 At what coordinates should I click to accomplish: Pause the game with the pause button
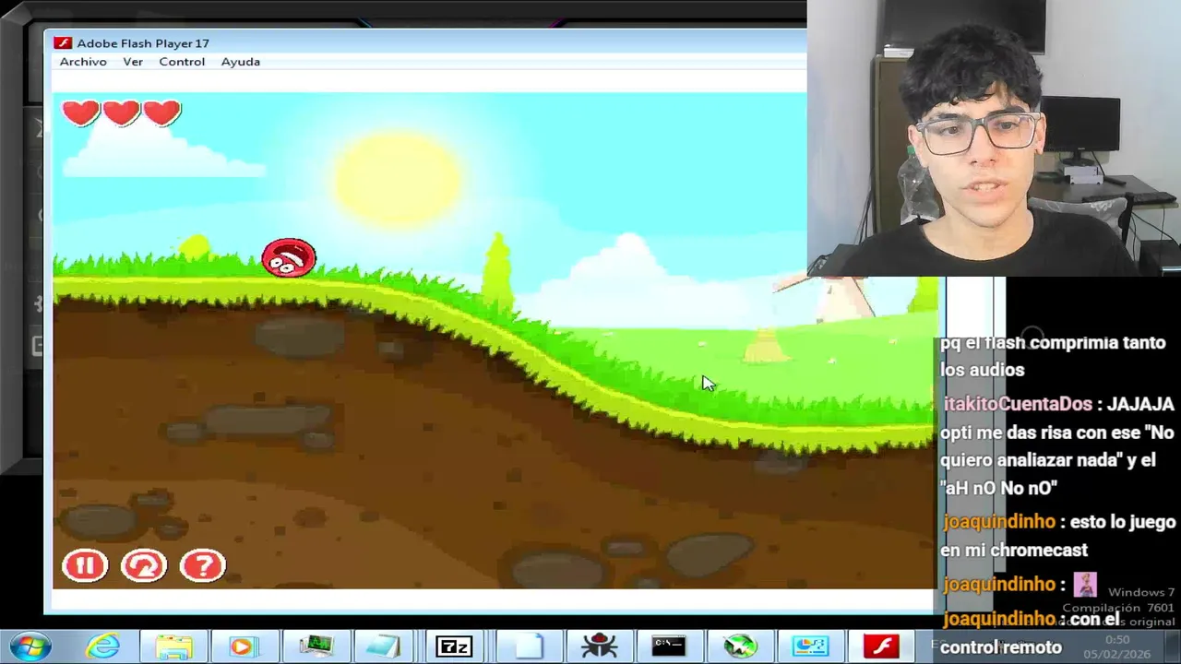point(85,565)
